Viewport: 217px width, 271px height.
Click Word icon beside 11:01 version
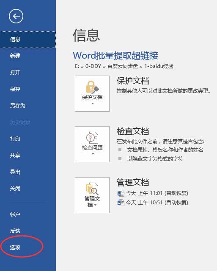121,193
